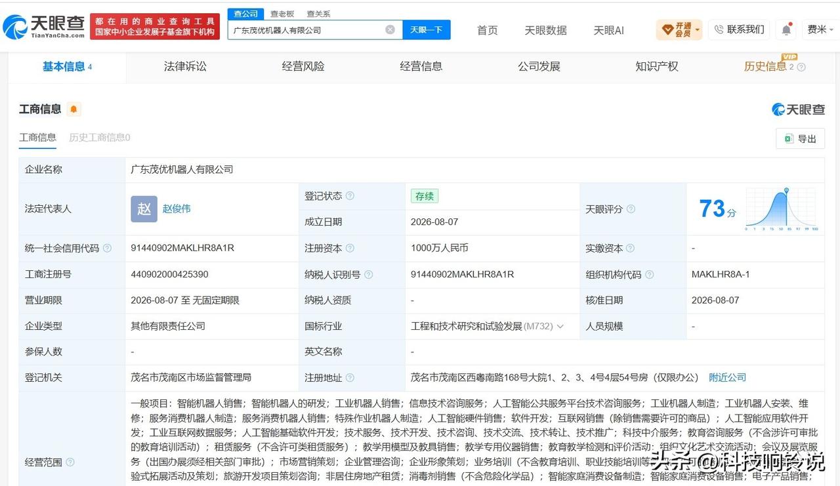
Task: Open 天眼AI in top navigation
Action: (608, 30)
